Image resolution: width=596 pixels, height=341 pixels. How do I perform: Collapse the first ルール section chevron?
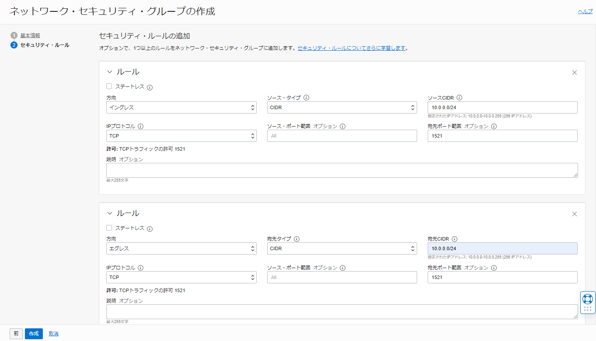point(110,72)
